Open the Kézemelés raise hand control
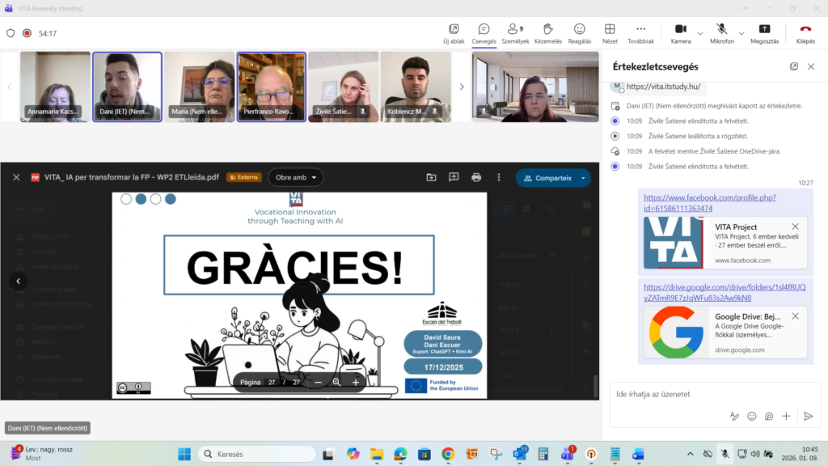Viewport: 828px width, 466px height. pyautogui.click(x=547, y=33)
